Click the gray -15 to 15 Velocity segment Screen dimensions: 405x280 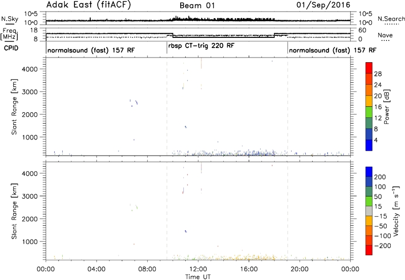click(x=369, y=211)
